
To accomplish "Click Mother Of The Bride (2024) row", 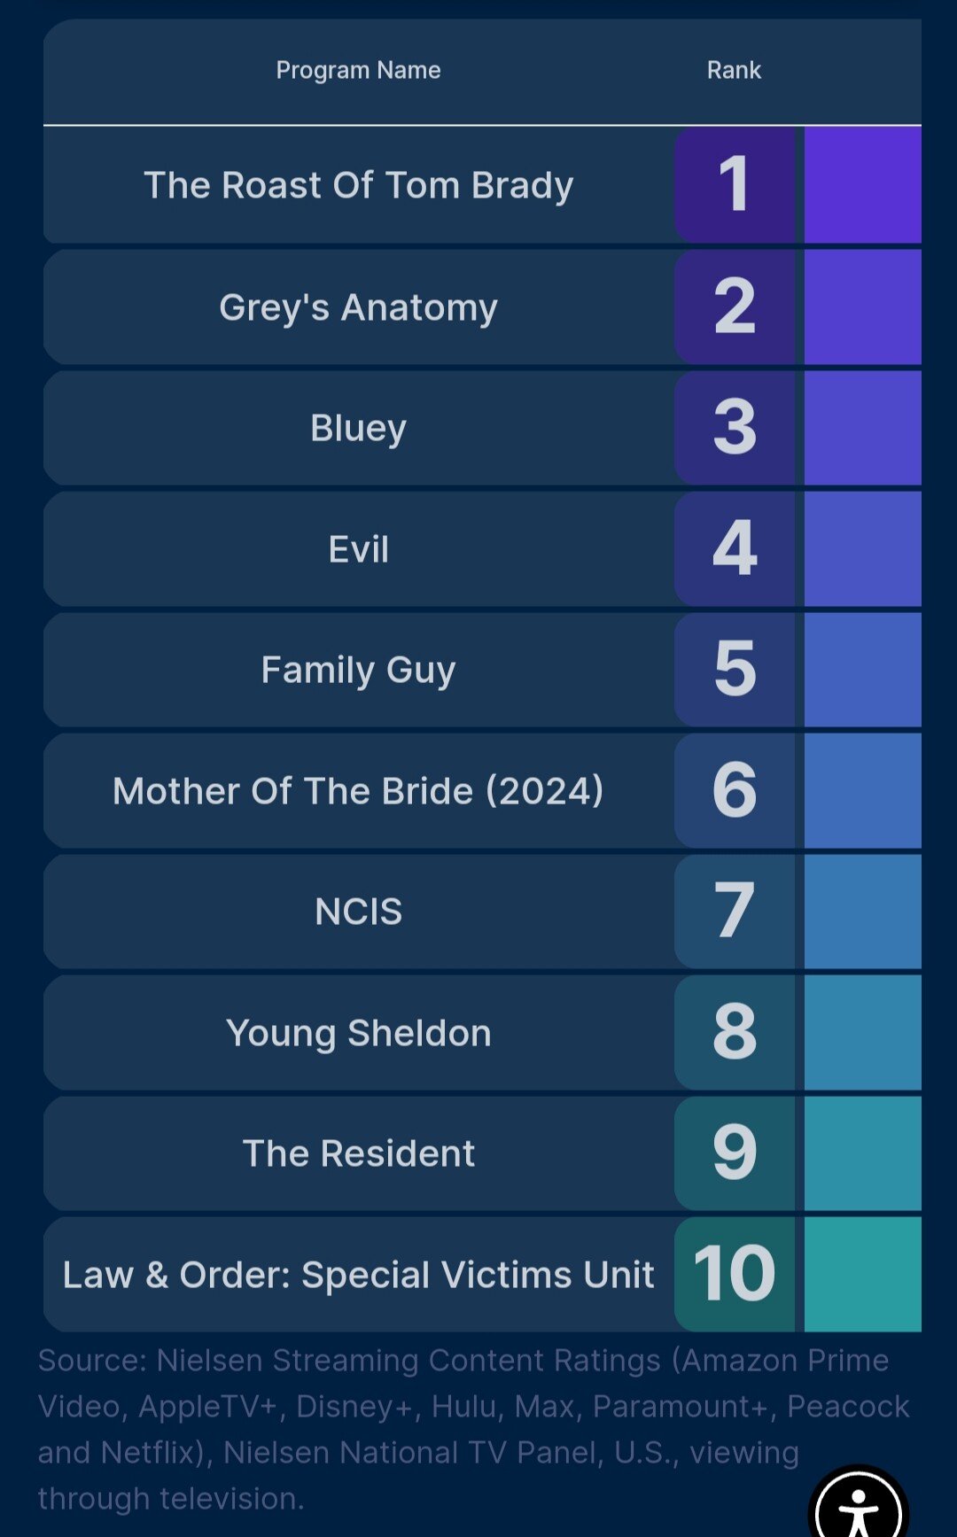I will [482, 790].
